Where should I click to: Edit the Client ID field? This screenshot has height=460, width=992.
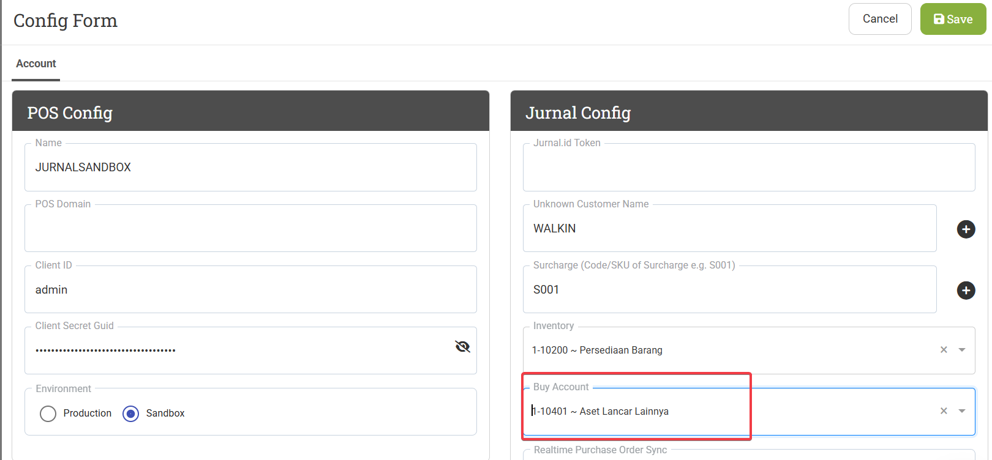click(250, 289)
